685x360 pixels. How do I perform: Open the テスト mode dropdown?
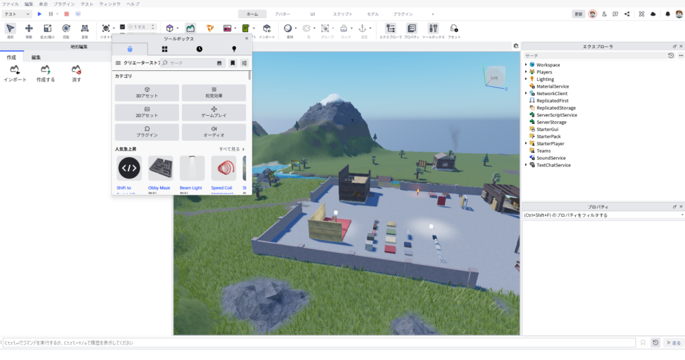pos(17,14)
